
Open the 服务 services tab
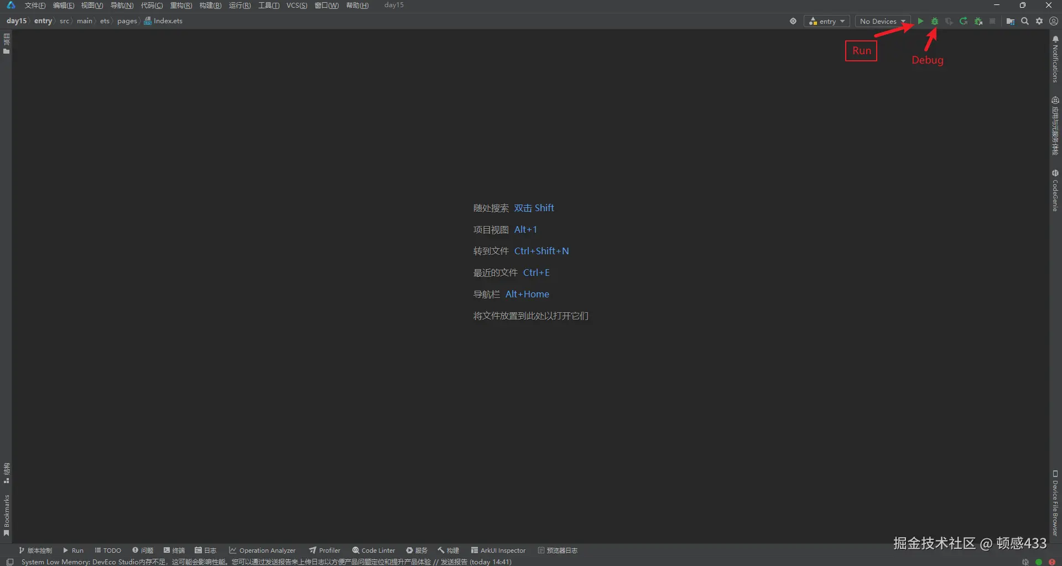tap(417, 551)
